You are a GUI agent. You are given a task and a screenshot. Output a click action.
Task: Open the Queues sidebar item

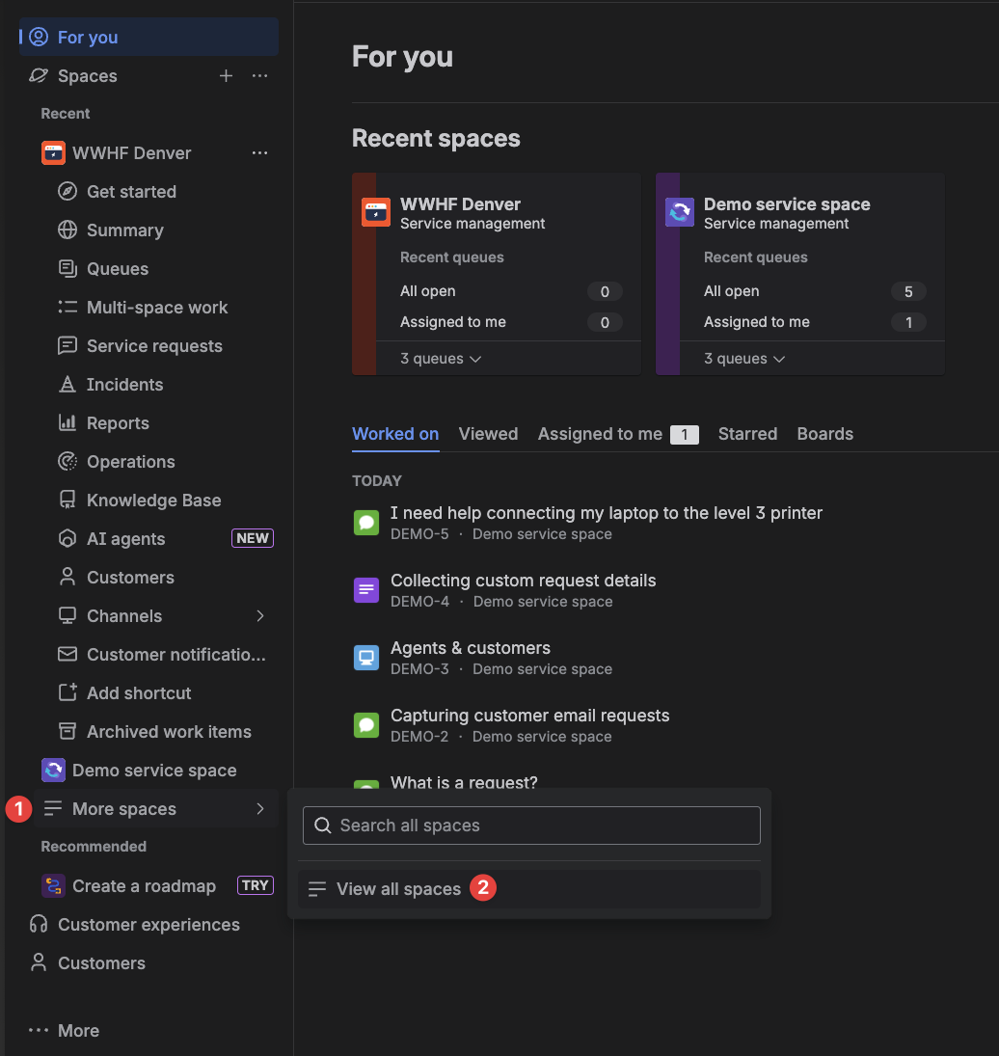click(118, 269)
